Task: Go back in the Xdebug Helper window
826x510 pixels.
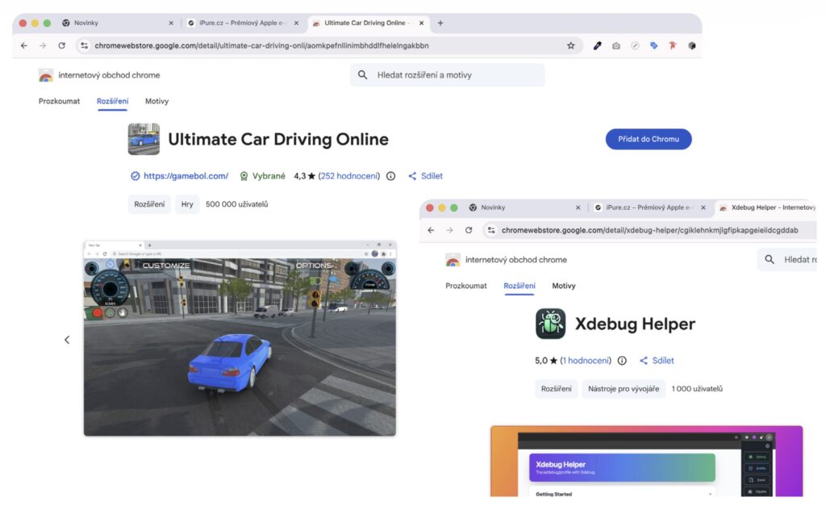Action: pos(431,230)
